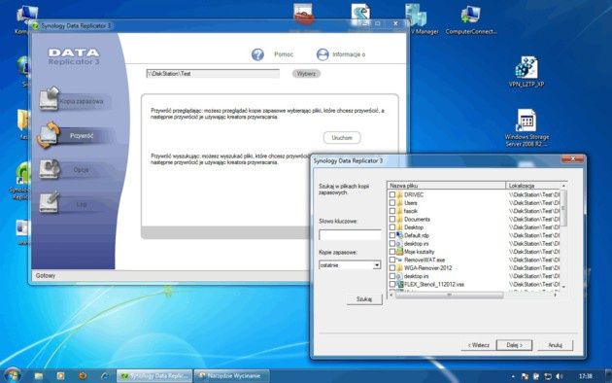Click the Dalej > button
Image resolution: width=612 pixels, height=383 pixels.
[x=514, y=345]
